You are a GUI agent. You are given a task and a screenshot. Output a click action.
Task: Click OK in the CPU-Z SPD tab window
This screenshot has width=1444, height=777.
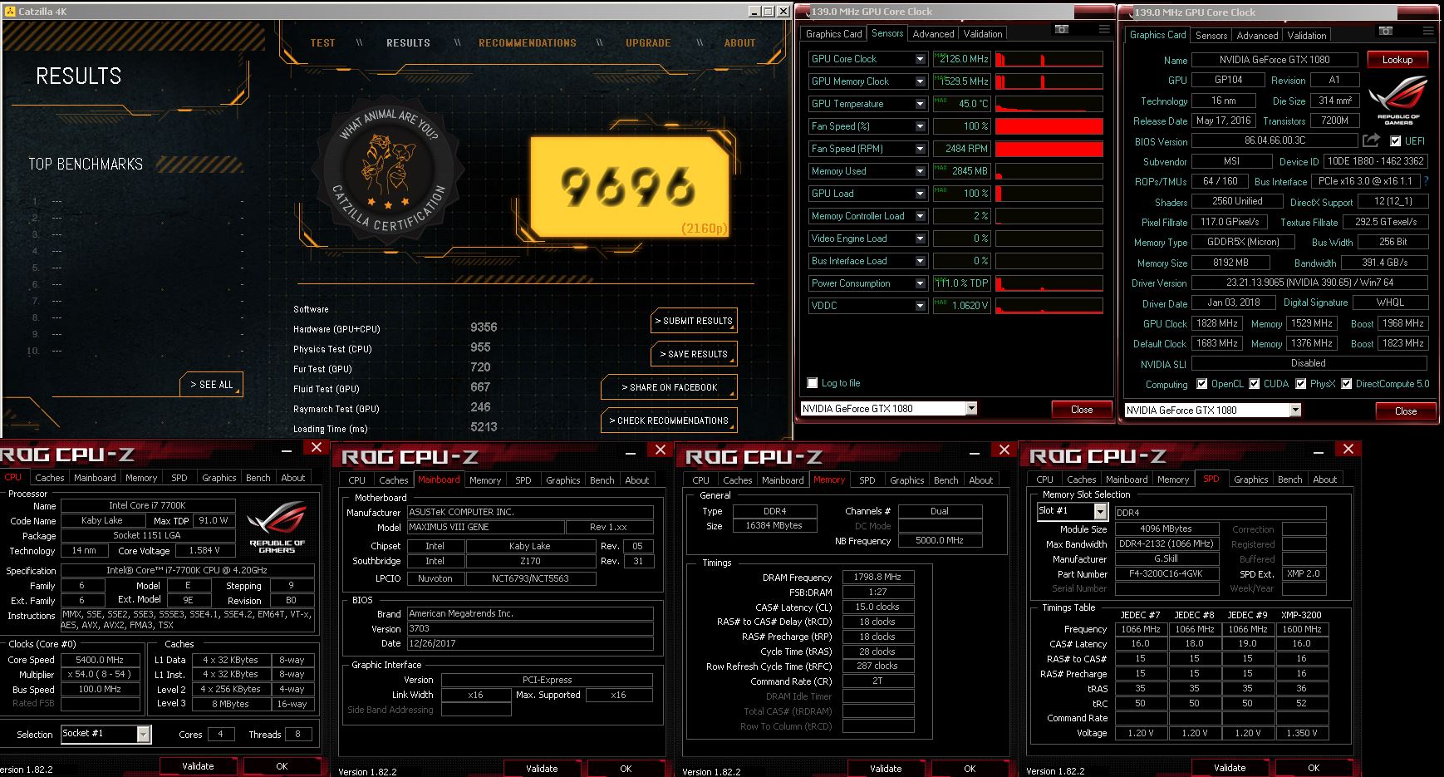(x=1314, y=768)
